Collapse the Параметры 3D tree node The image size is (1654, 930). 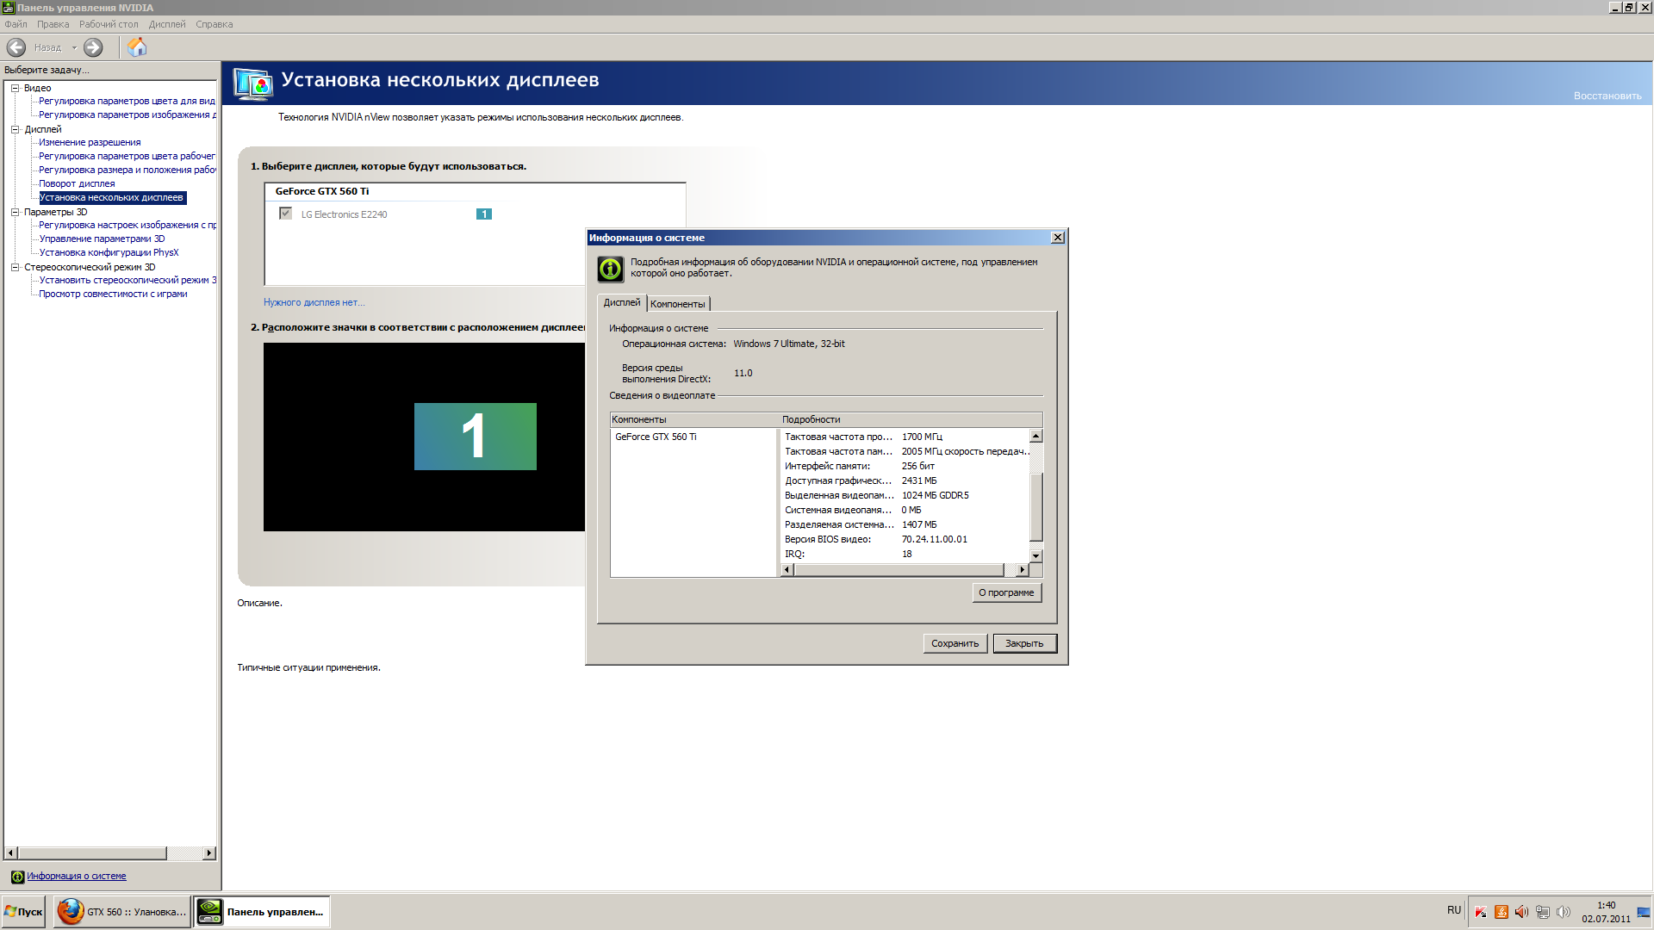point(15,212)
